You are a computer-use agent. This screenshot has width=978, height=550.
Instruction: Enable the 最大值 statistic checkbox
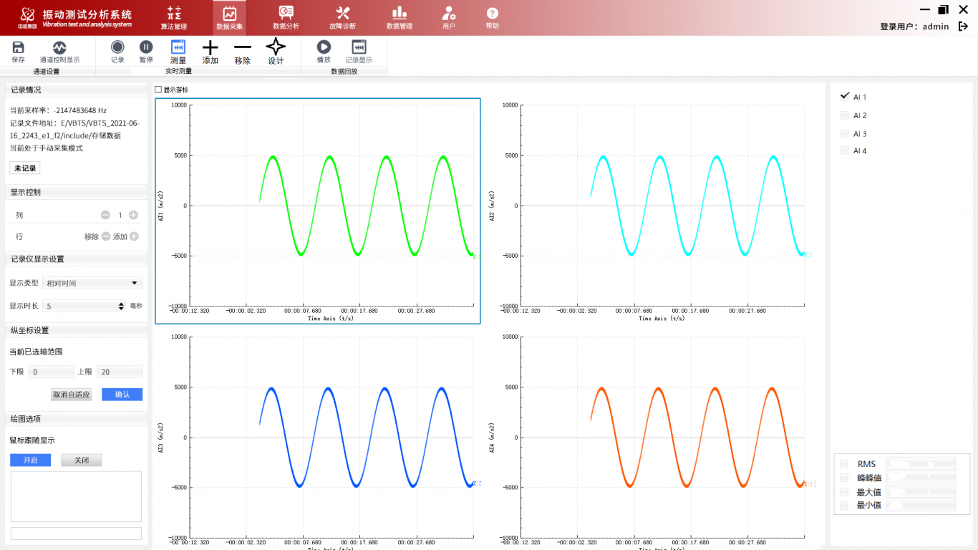[x=844, y=492]
